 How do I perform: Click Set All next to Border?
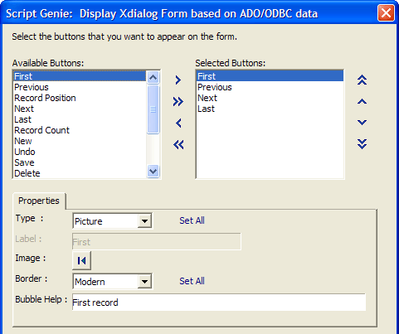(192, 281)
